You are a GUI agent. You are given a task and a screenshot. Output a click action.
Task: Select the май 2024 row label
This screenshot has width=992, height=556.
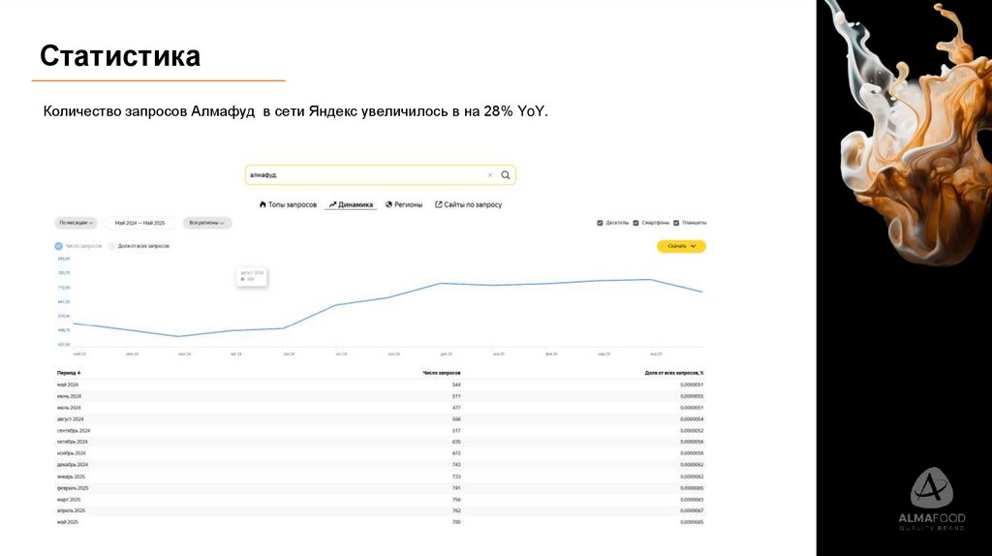point(68,385)
